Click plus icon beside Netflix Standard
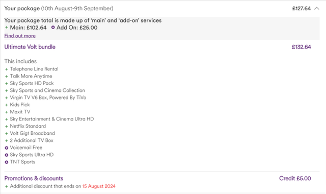The image size is (326, 194). click(7, 127)
